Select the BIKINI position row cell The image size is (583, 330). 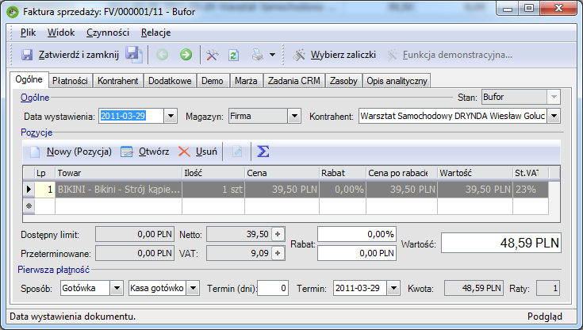tap(119, 190)
